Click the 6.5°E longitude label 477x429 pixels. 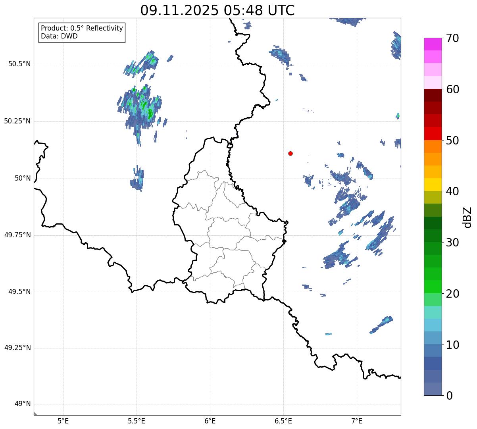(x=283, y=421)
